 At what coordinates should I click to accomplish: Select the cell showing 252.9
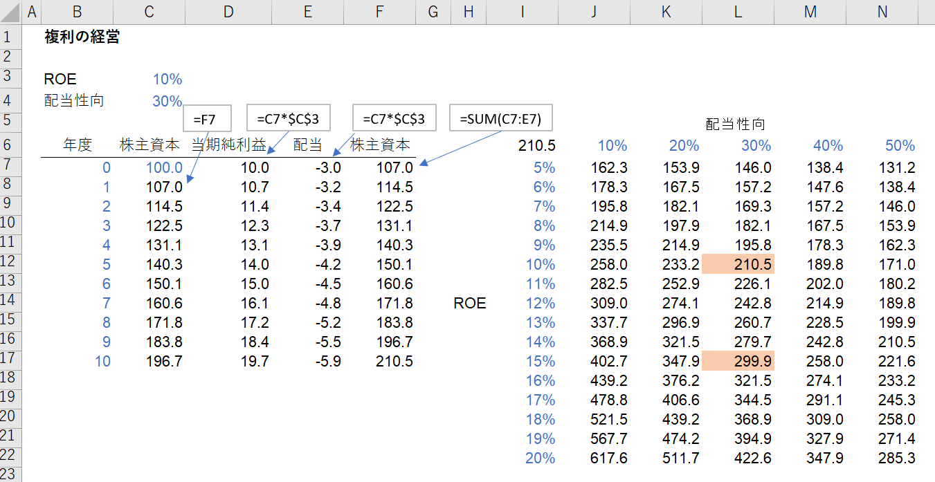coord(681,283)
